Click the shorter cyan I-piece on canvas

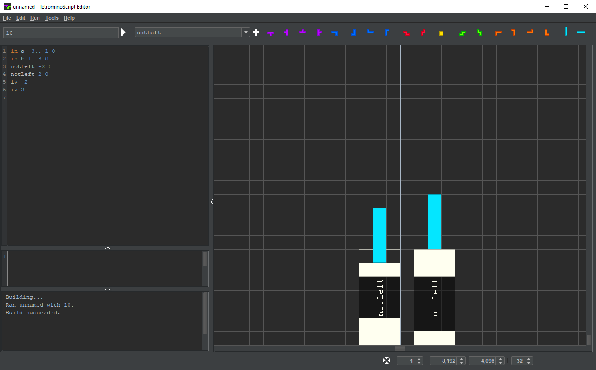click(380, 235)
